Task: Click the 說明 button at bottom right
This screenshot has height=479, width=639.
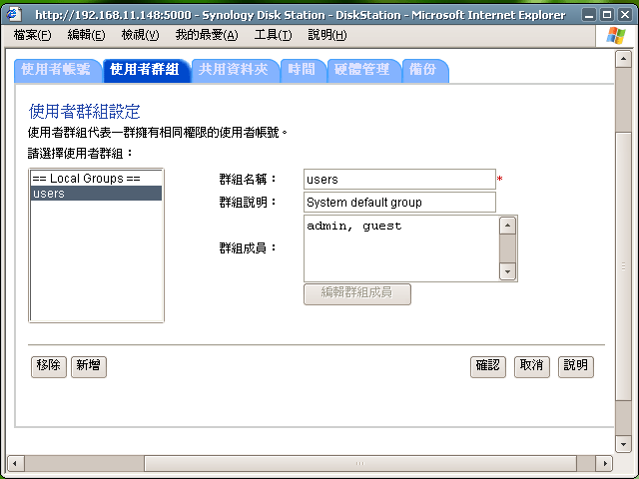Action: point(576,366)
